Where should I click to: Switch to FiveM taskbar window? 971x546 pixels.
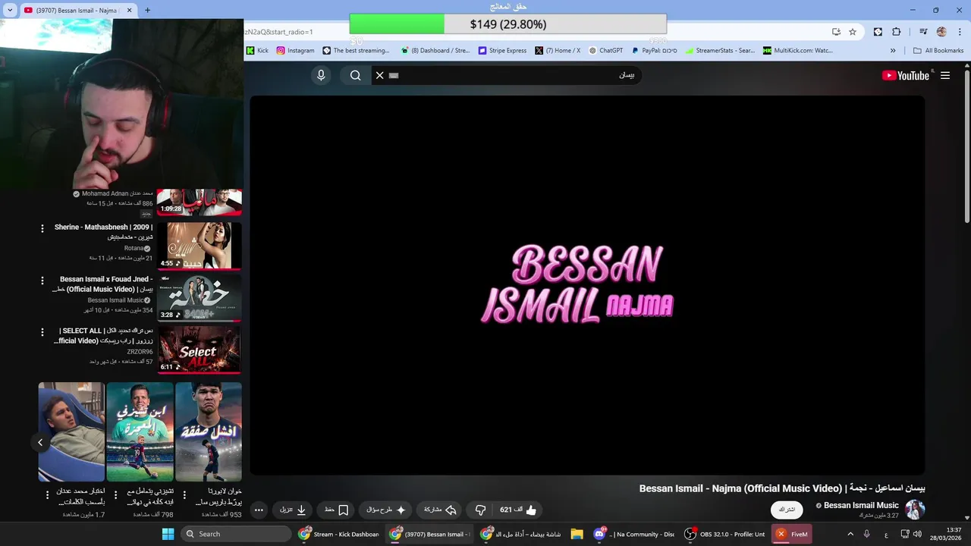[x=791, y=534]
